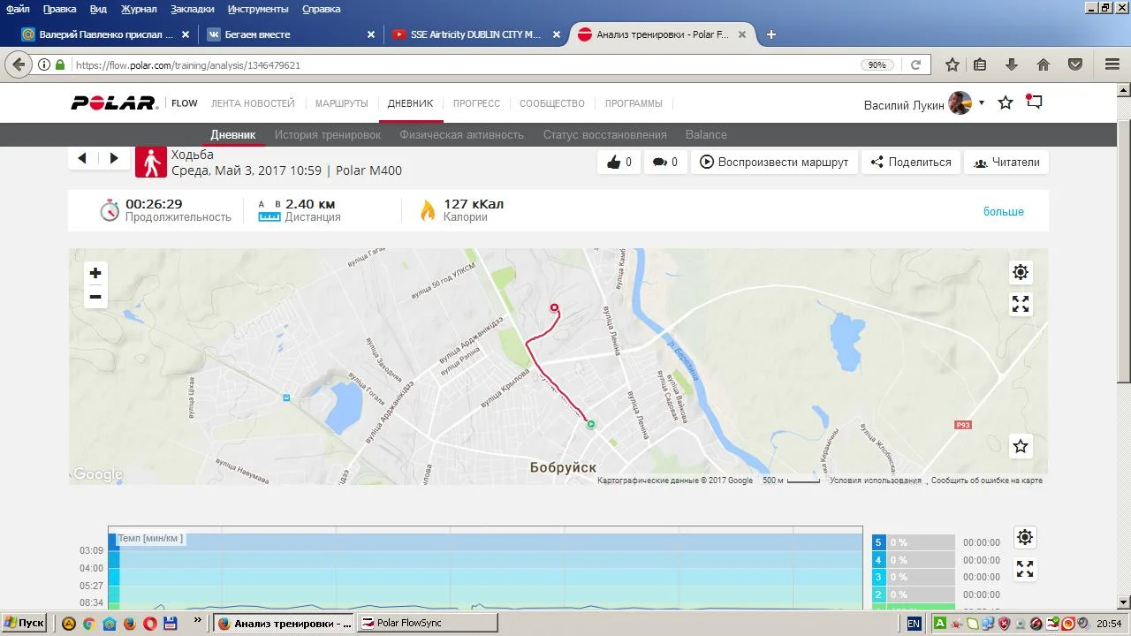This screenshot has width=1131, height=636.
Task: Click the star icon beside the profile
Action: coord(1006,103)
